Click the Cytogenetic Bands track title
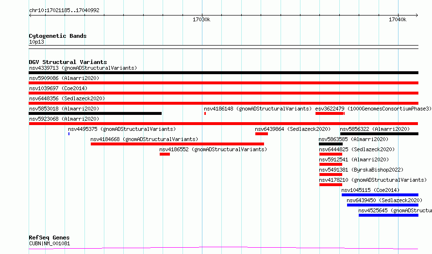The image size is (432, 254). click(x=58, y=36)
